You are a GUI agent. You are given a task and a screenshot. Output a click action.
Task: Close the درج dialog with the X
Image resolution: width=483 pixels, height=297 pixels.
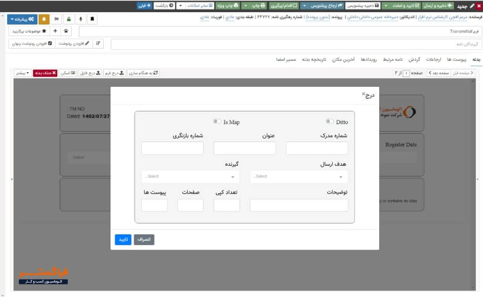point(363,94)
